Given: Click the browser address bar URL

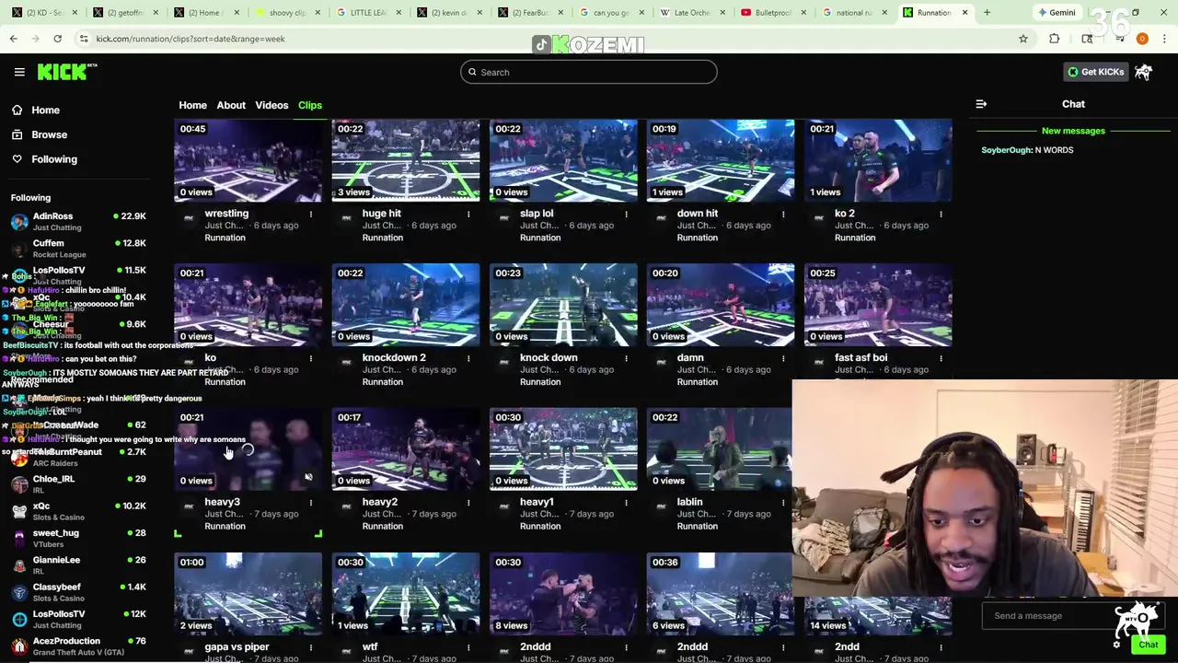Looking at the screenshot, I should point(191,39).
